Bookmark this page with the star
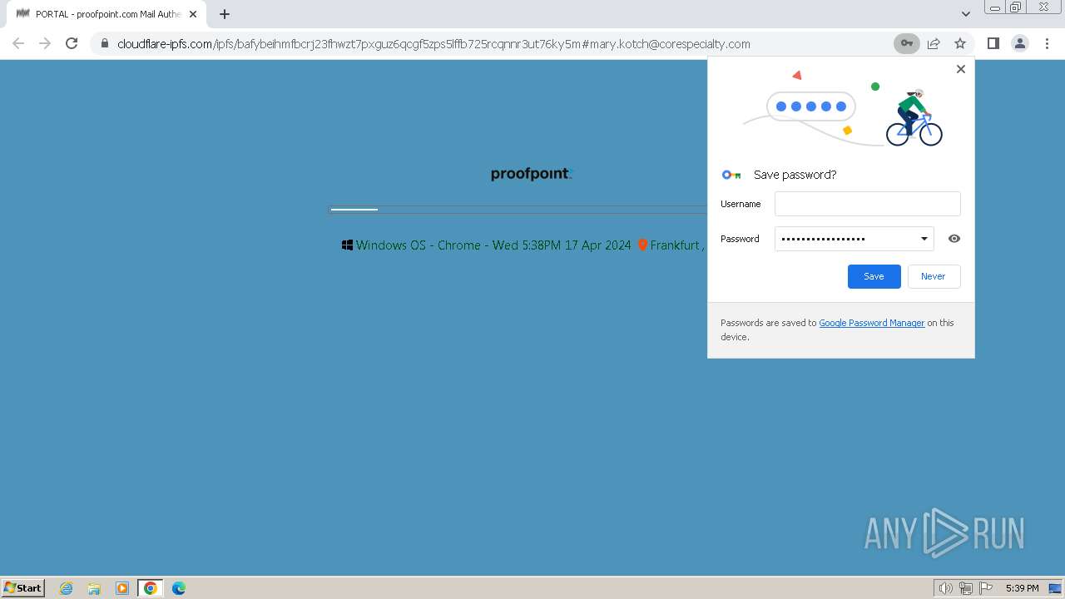This screenshot has height=599, width=1065. pyautogui.click(x=960, y=43)
